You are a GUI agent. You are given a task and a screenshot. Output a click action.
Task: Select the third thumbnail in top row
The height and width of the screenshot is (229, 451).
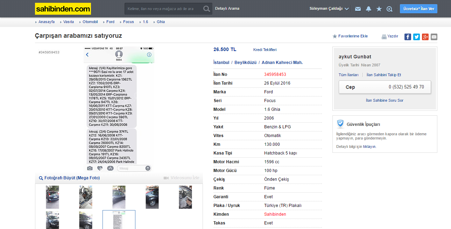(119, 197)
